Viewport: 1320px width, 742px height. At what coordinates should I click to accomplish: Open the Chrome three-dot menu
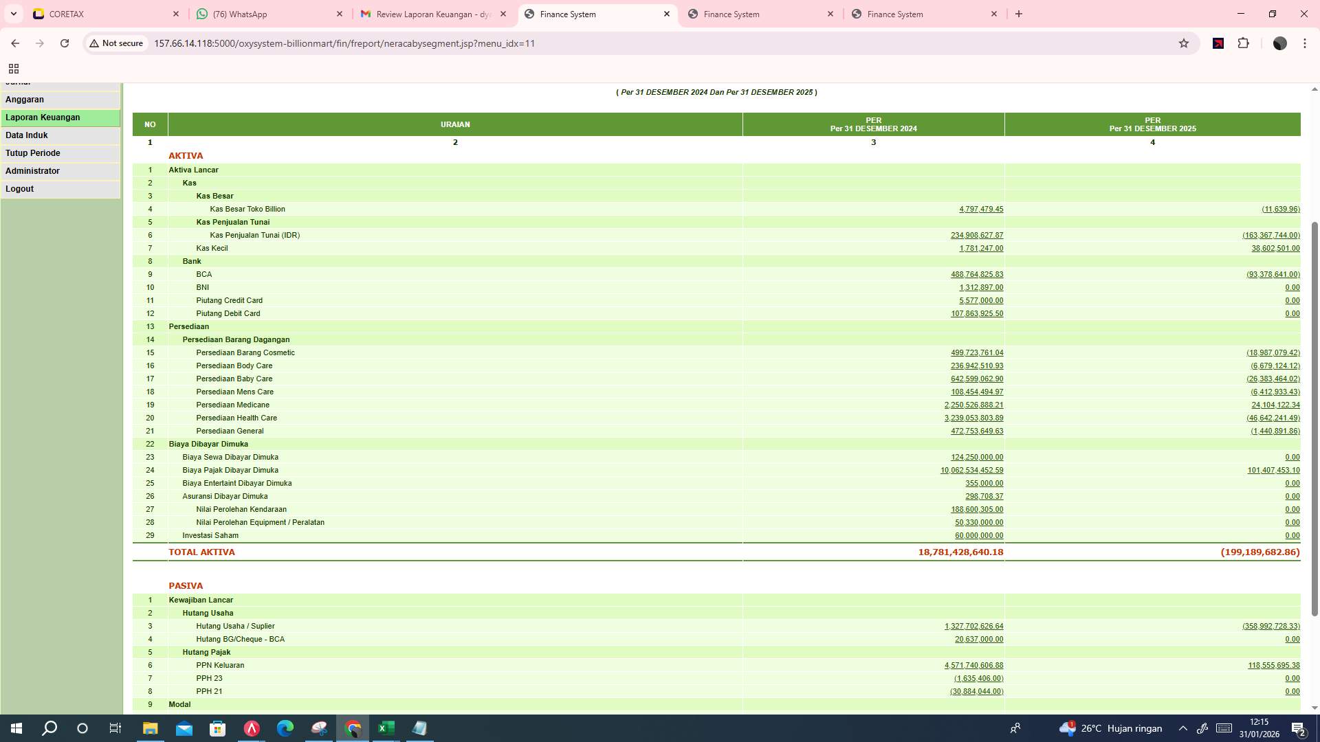tap(1304, 43)
